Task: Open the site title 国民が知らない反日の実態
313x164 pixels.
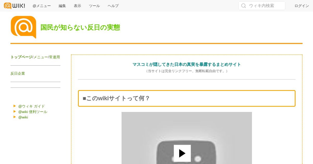Action: click(x=80, y=27)
